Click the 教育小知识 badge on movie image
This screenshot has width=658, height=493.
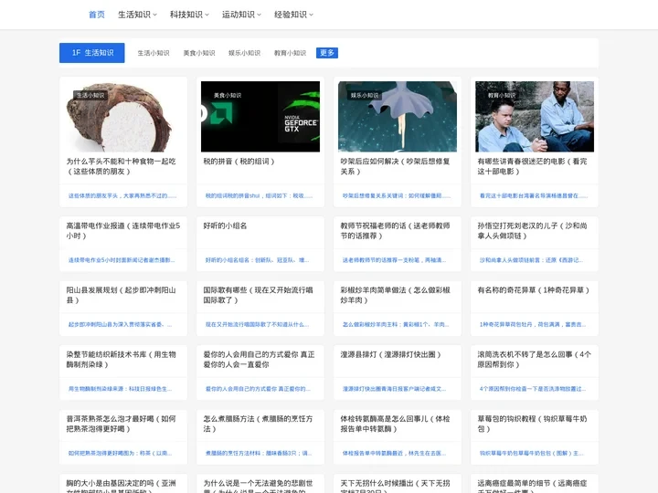[x=502, y=95]
